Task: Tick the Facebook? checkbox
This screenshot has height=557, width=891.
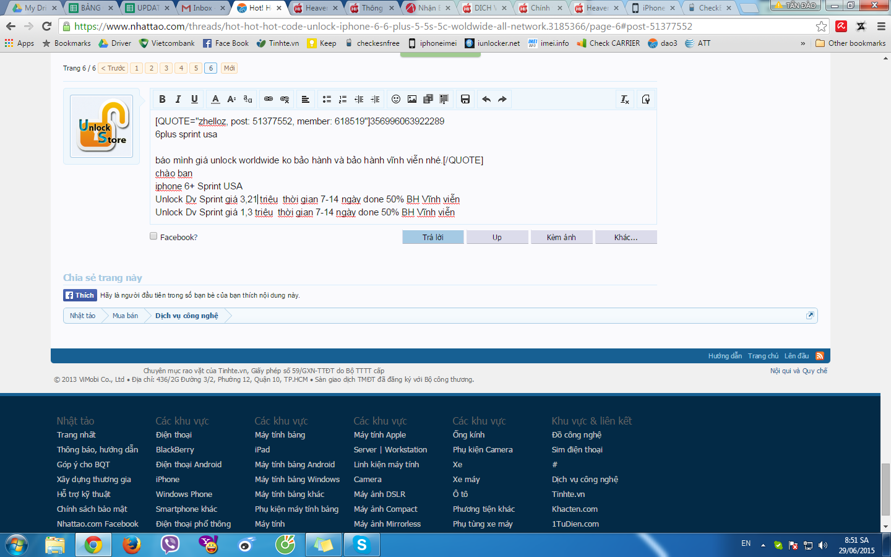Action: (153, 236)
